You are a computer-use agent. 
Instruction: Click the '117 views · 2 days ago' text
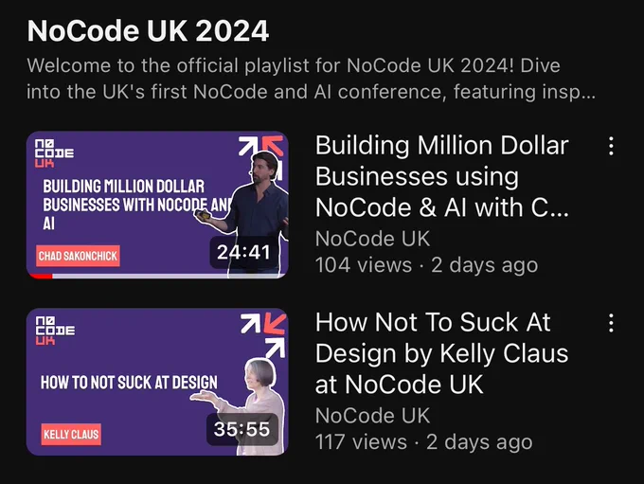point(424,442)
